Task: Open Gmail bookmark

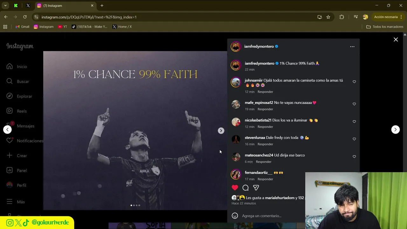Action: click(x=22, y=27)
